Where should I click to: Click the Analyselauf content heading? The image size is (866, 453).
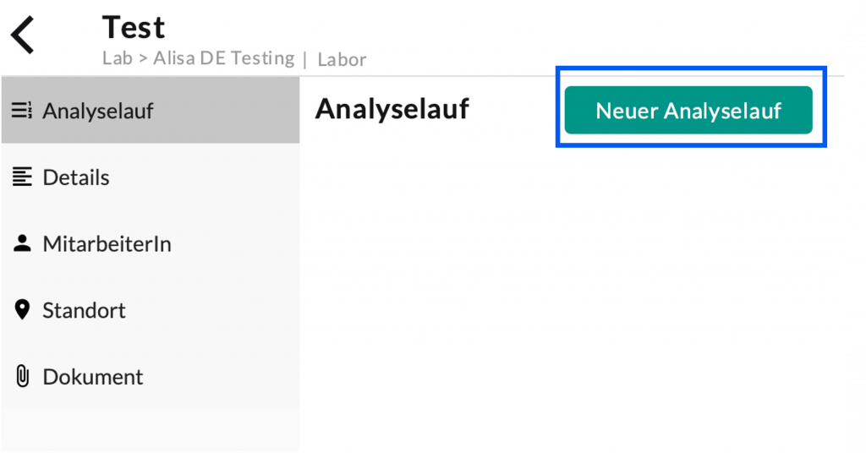[x=392, y=109]
